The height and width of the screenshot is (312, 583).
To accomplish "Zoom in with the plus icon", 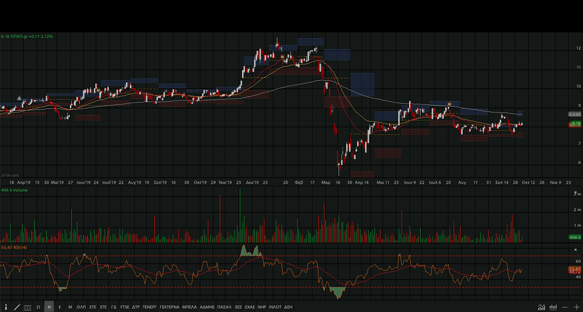I will tap(576, 307).
